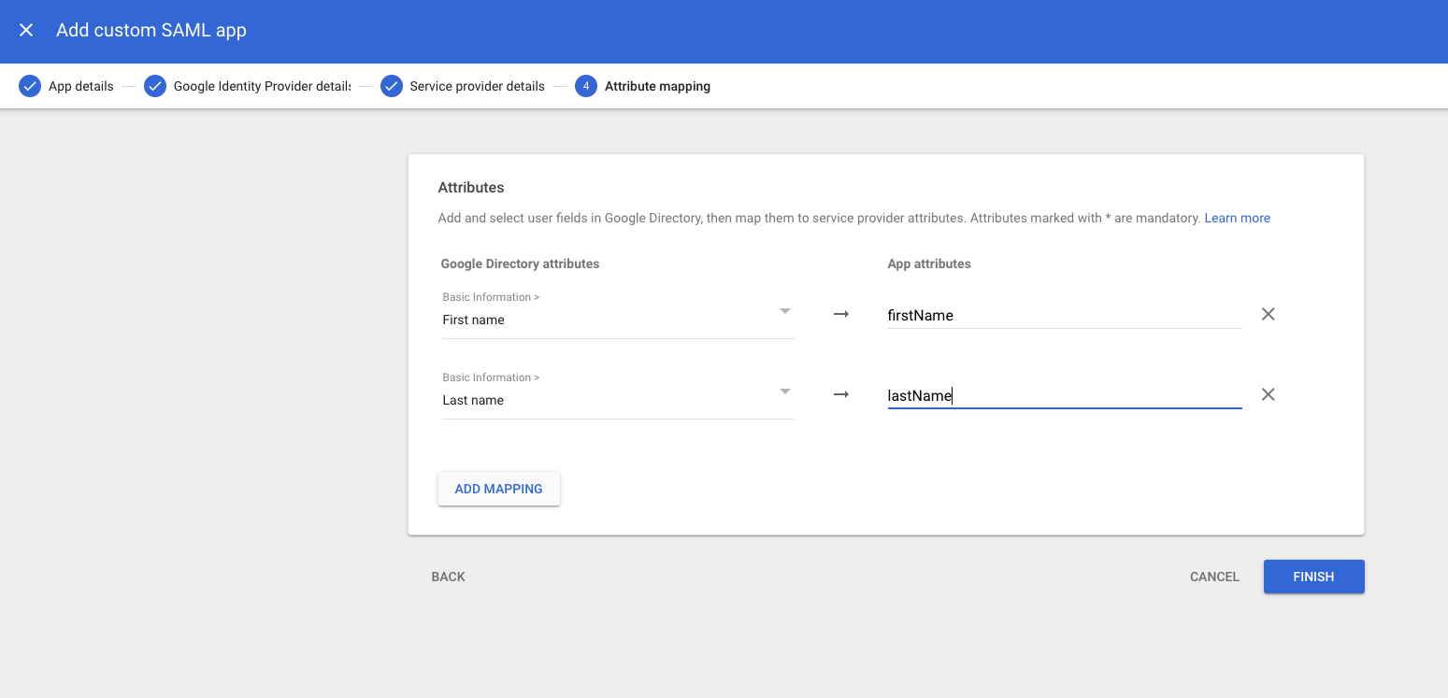This screenshot has width=1448, height=698.
Task: Switch to Service provider details step
Action: tap(477, 86)
